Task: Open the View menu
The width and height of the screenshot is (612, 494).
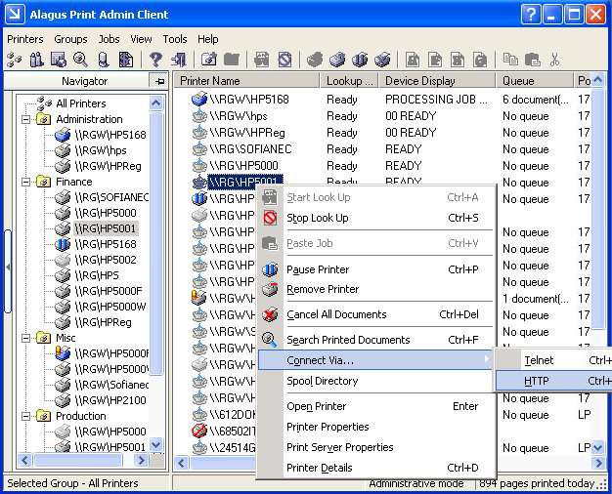Action: 141,39
